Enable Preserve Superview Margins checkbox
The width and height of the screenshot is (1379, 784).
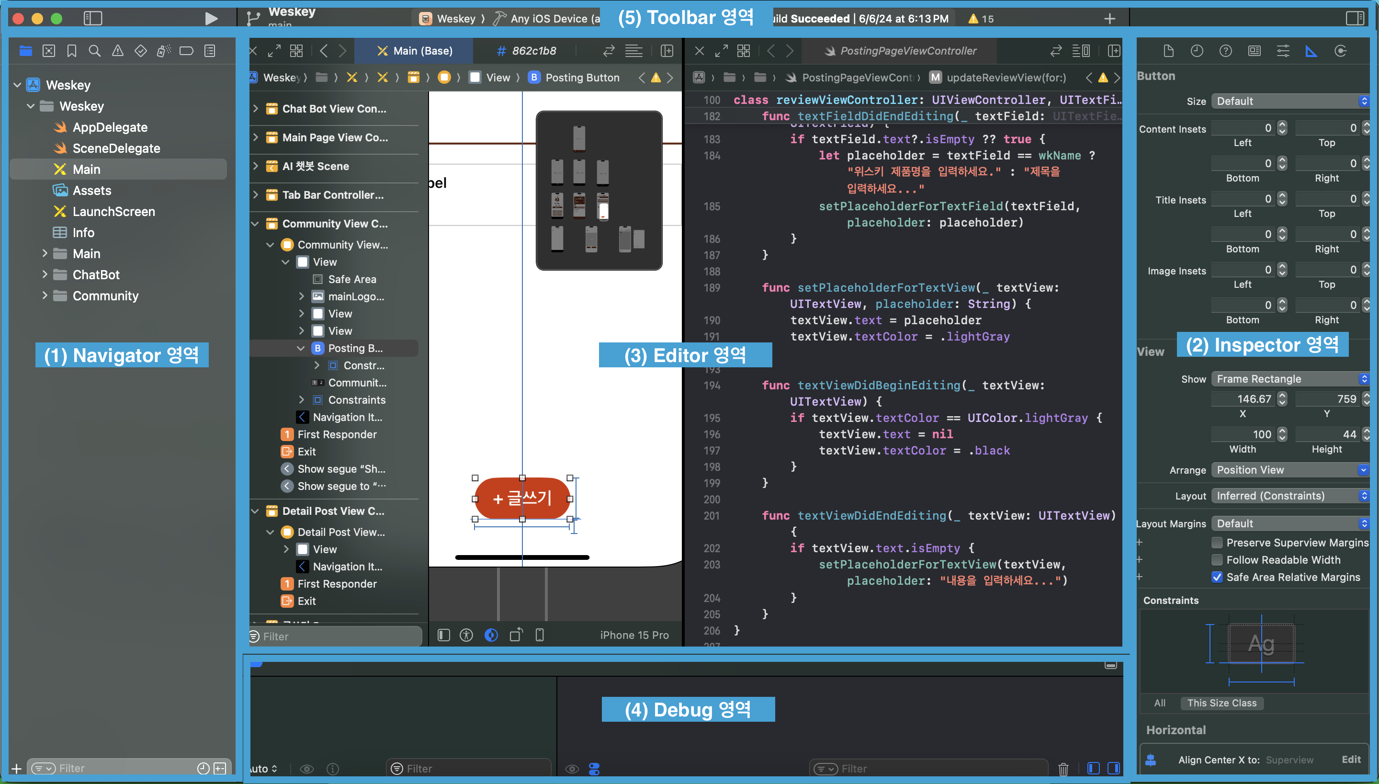point(1217,543)
